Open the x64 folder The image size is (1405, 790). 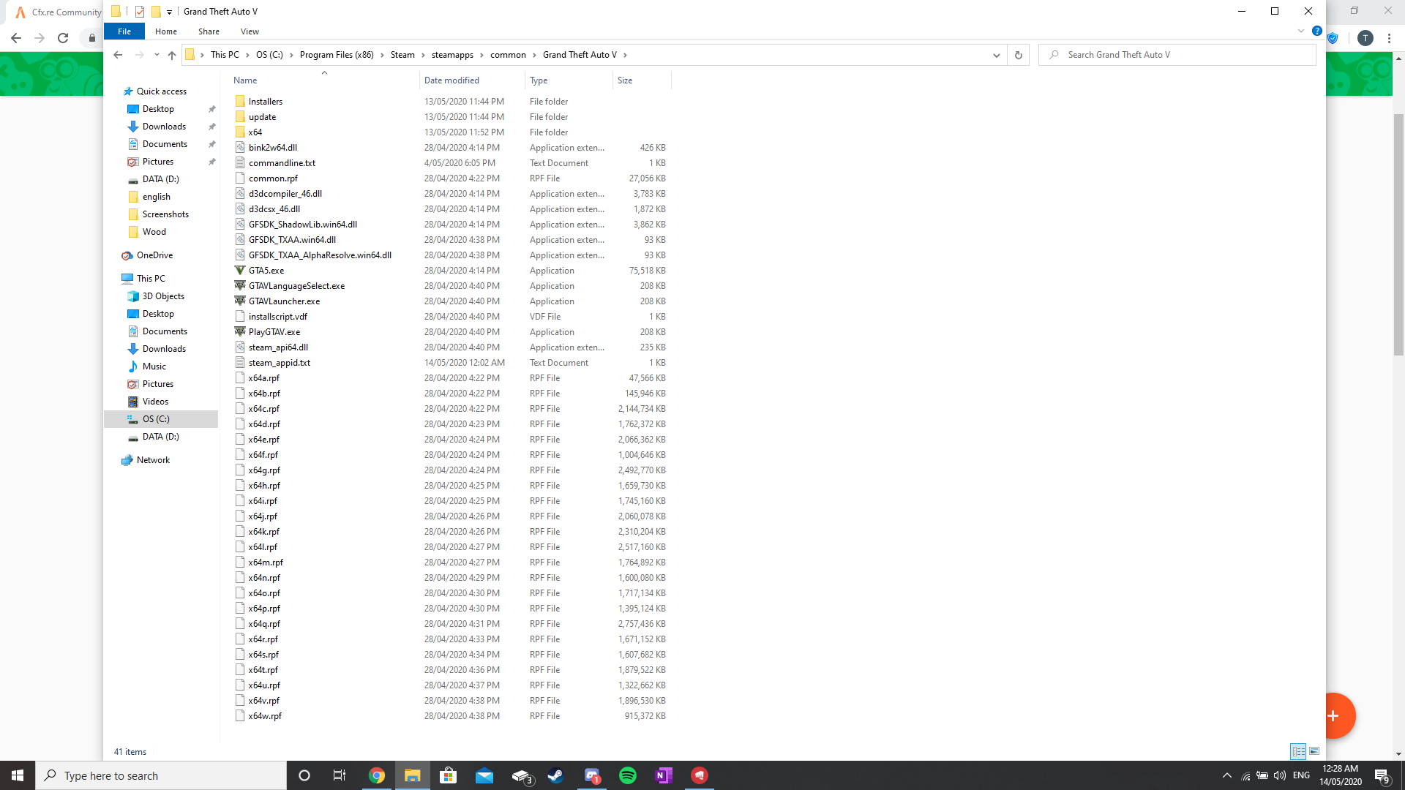coord(257,132)
